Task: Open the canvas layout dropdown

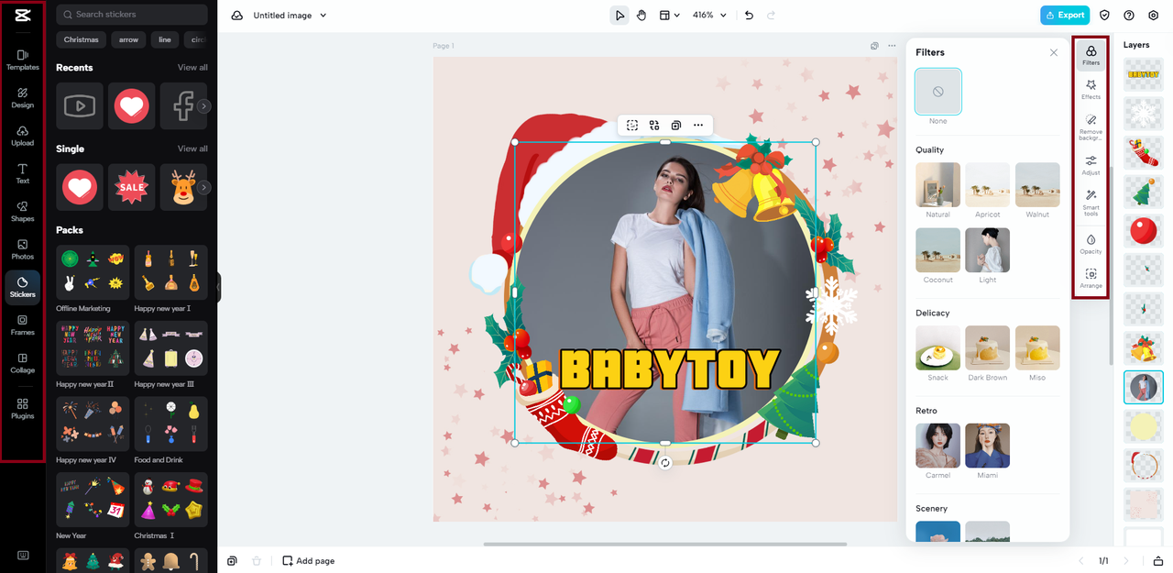Action: click(670, 16)
